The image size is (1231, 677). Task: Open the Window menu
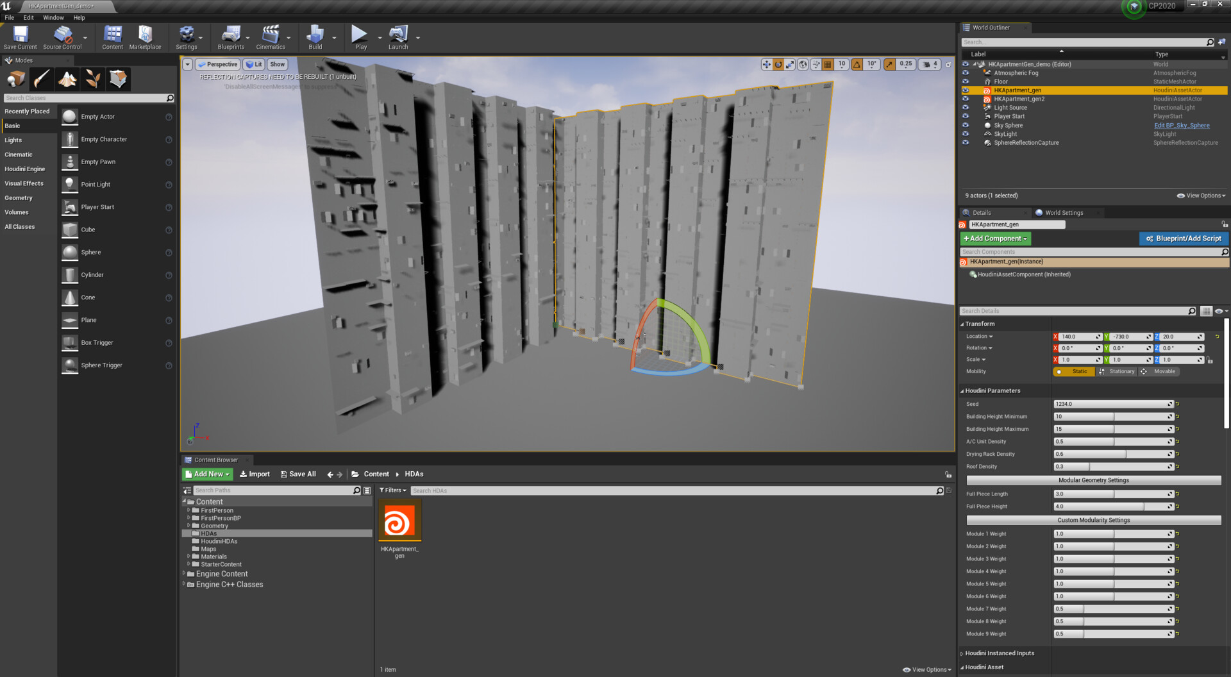click(x=53, y=17)
